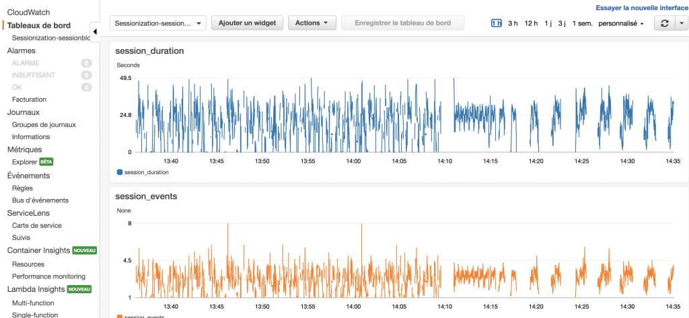Open ServiceLens section in sidebar
The height and width of the screenshot is (318, 689).
point(28,213)
